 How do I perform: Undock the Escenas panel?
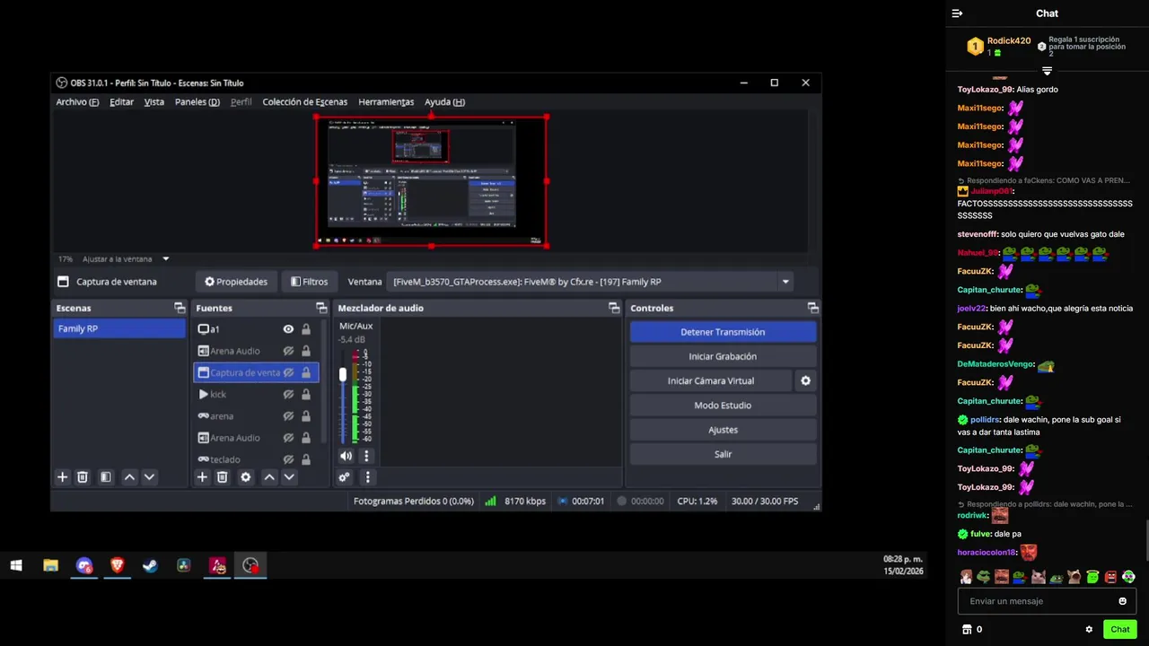[180, 308]
